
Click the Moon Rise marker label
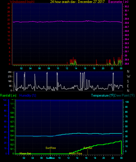[x=76, y=154]
